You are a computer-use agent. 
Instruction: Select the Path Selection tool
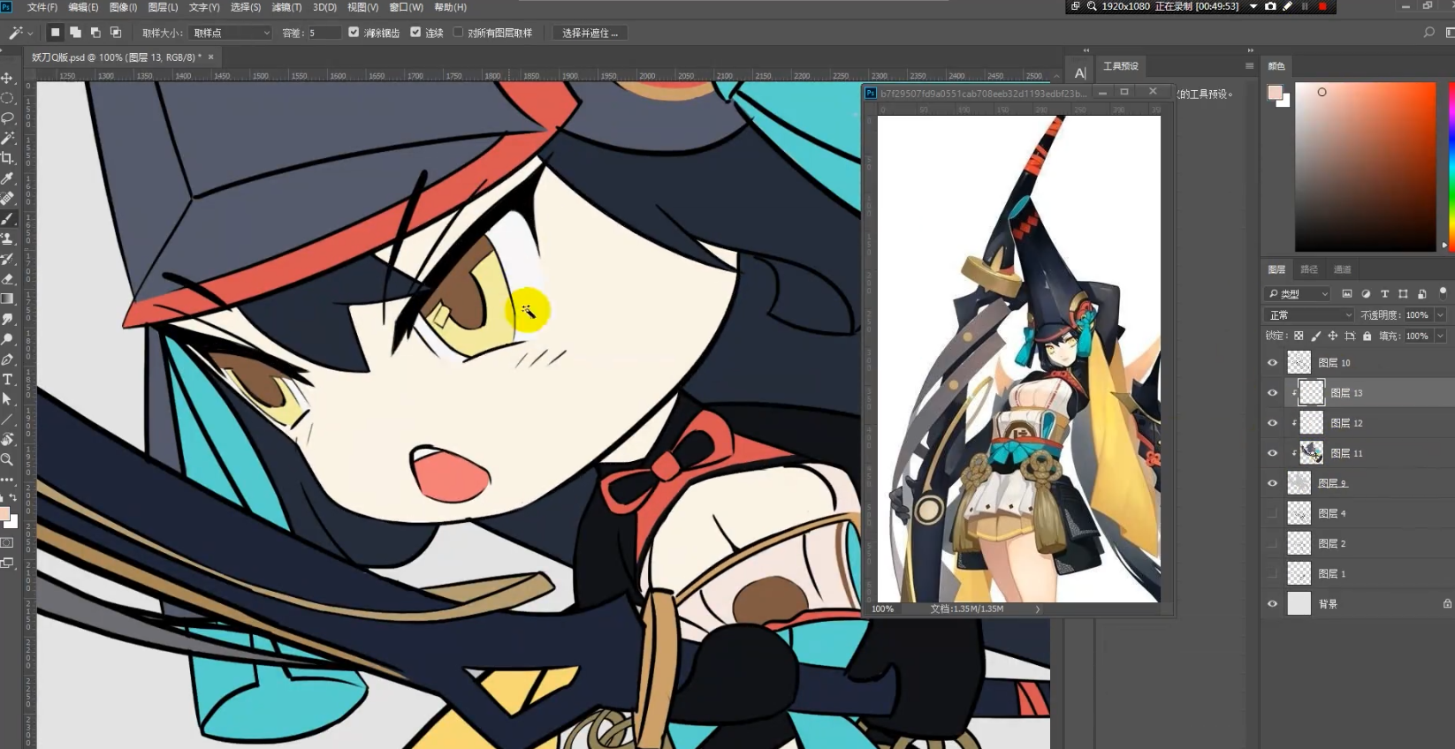tap(8, 399)
